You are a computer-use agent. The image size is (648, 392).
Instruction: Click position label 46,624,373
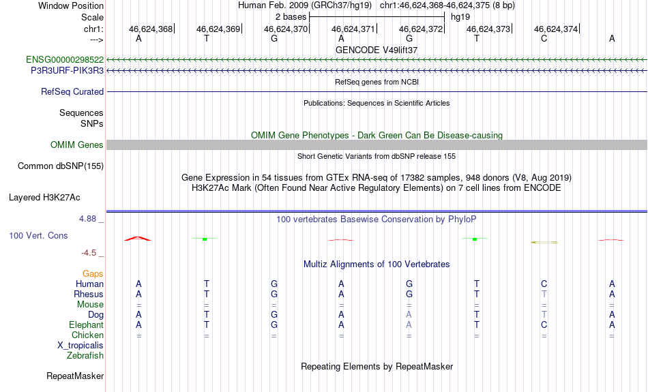pyautogui.click(x=488, y=29)
